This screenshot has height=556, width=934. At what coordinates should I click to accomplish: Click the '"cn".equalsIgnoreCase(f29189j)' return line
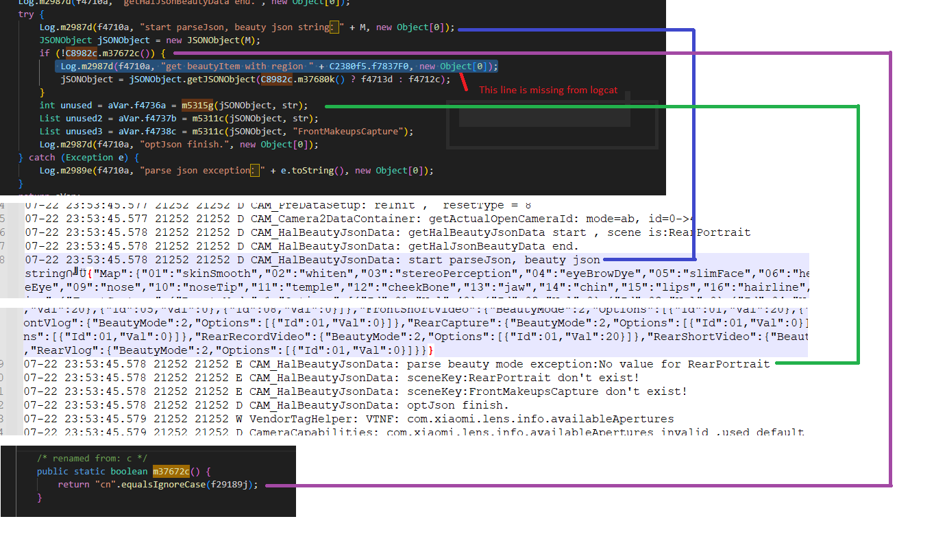point(159,484)
